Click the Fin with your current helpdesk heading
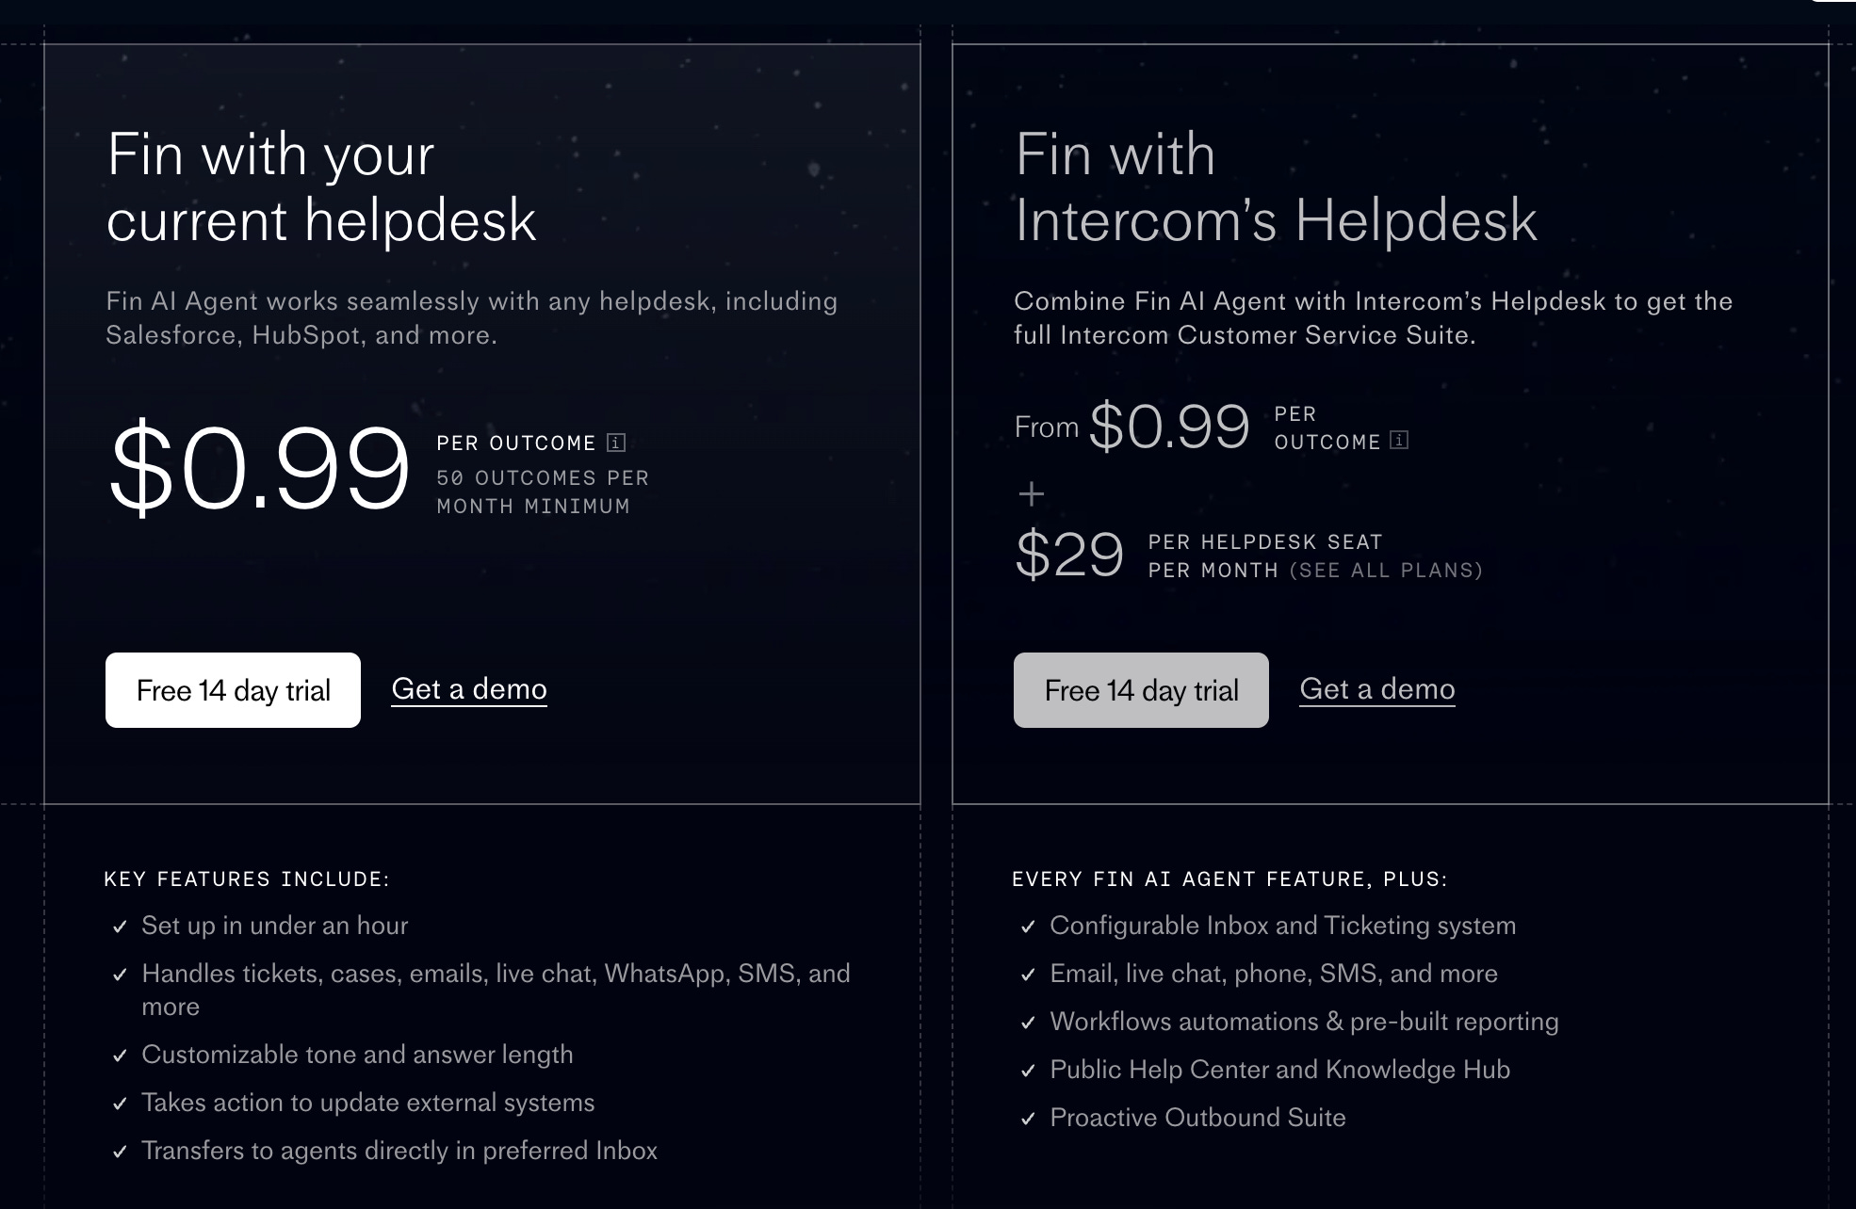Image resolution: width=1856 pixels, height=1209 pixels. click(x=321, y=187)
